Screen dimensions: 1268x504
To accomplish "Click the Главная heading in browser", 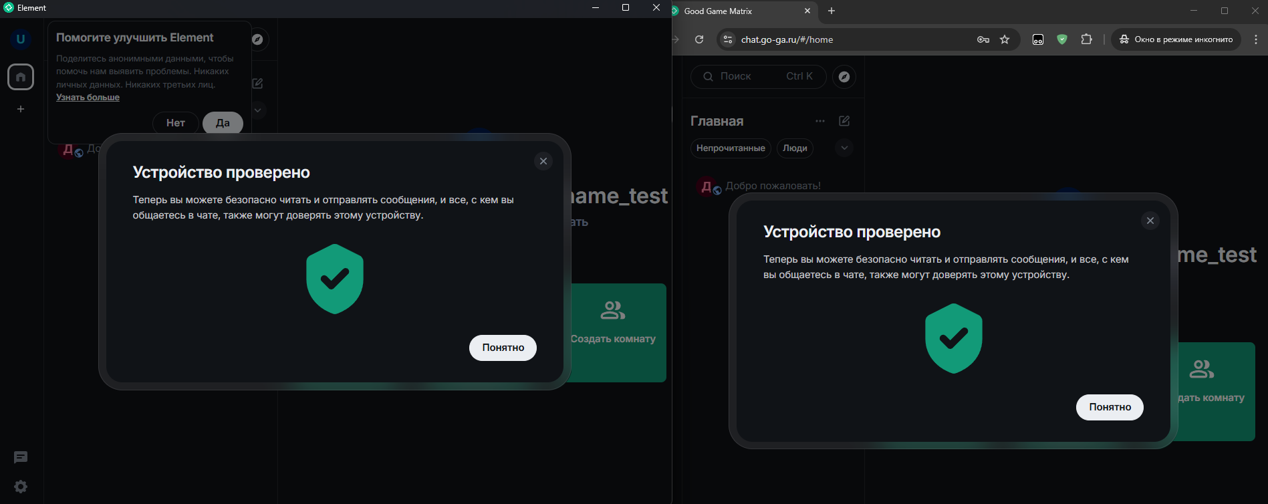I will 717,121.
